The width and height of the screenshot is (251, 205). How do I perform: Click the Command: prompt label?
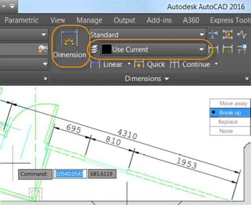click(35, 174)
